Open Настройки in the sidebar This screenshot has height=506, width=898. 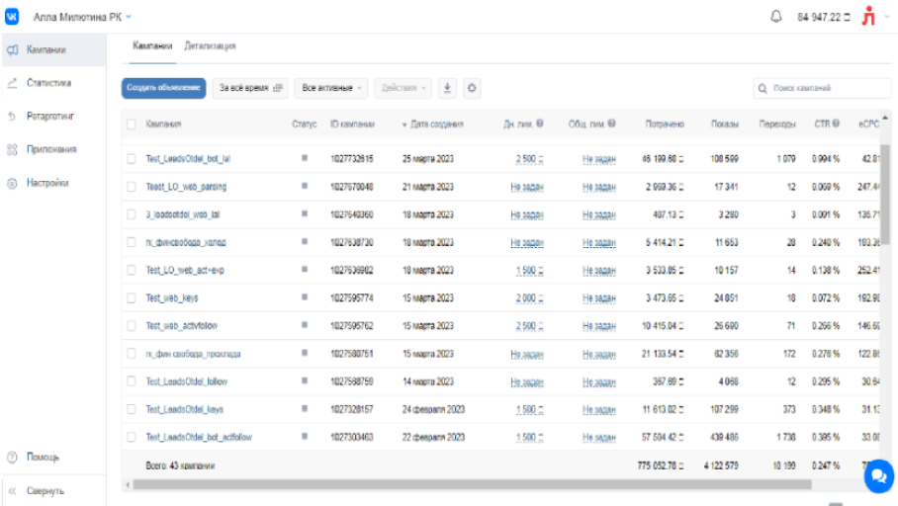[53, 183]
